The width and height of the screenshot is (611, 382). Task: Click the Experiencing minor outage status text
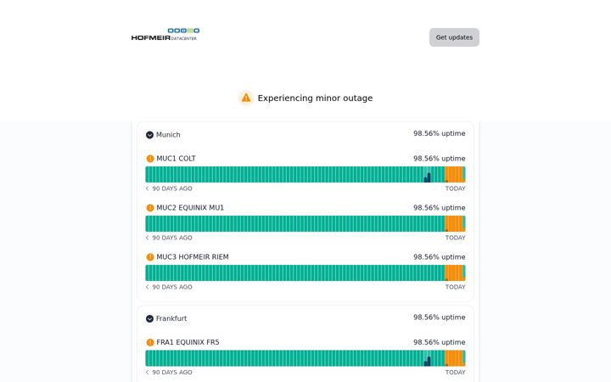pyautogui.click(x=315, y=98)
